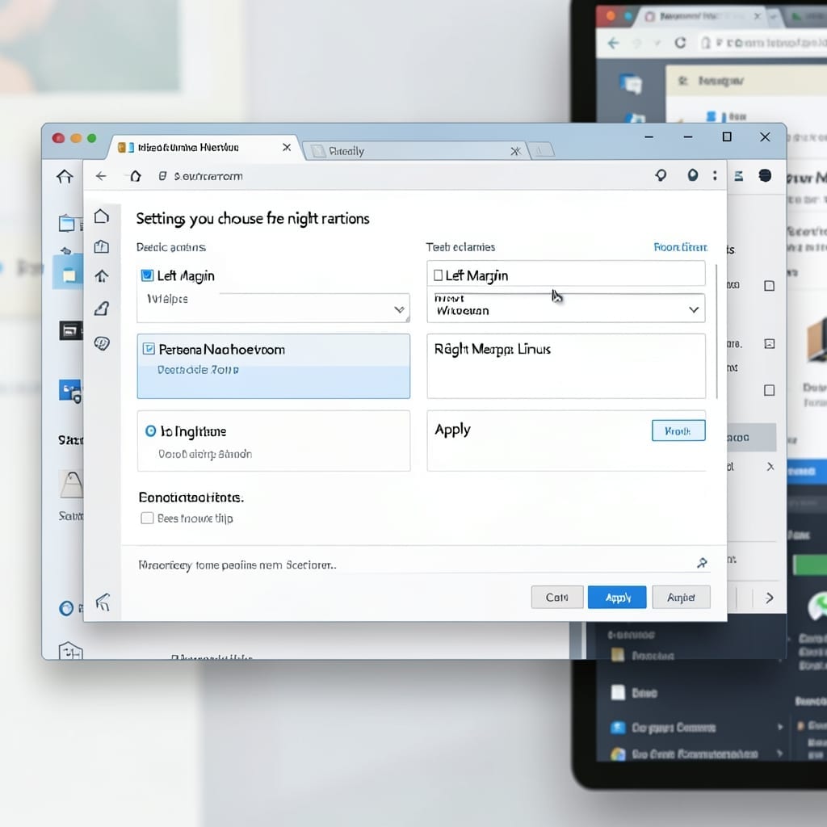Toggle the top checkbox in the right background panel
This screenshot has width=827, height=827.
pos(770,286)
